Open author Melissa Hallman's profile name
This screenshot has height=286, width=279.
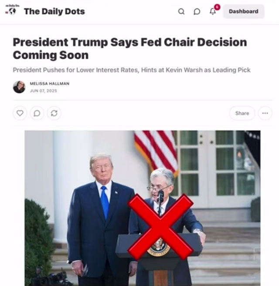point(50,84)
